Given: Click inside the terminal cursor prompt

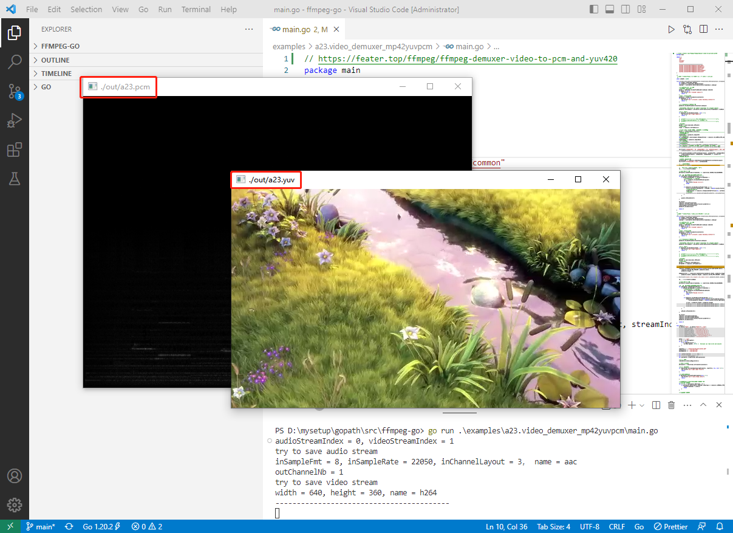Looking at the screenshot, I should pos(278,514).
